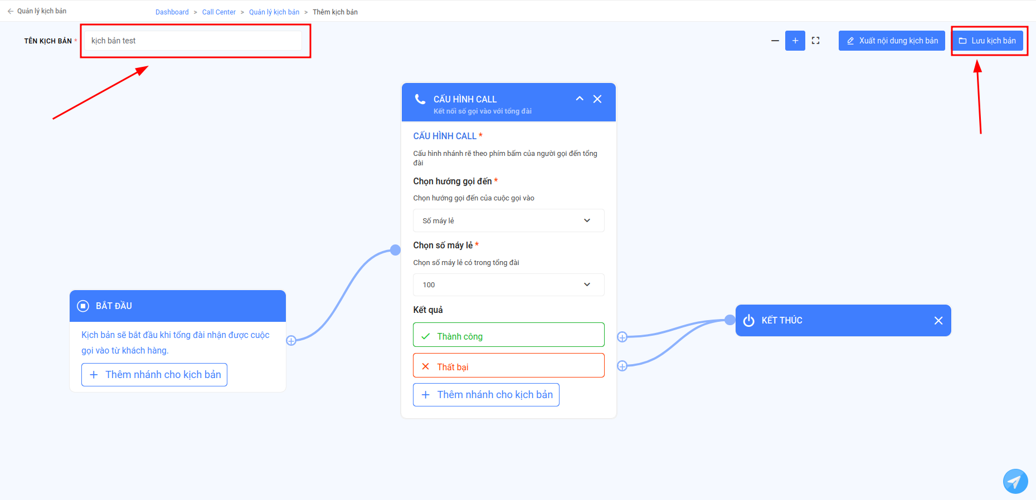The width and height of the screenshot is (1036, 500).
Task: Click the Thất bại branch connector plus
Action: (x=622, y=366)
